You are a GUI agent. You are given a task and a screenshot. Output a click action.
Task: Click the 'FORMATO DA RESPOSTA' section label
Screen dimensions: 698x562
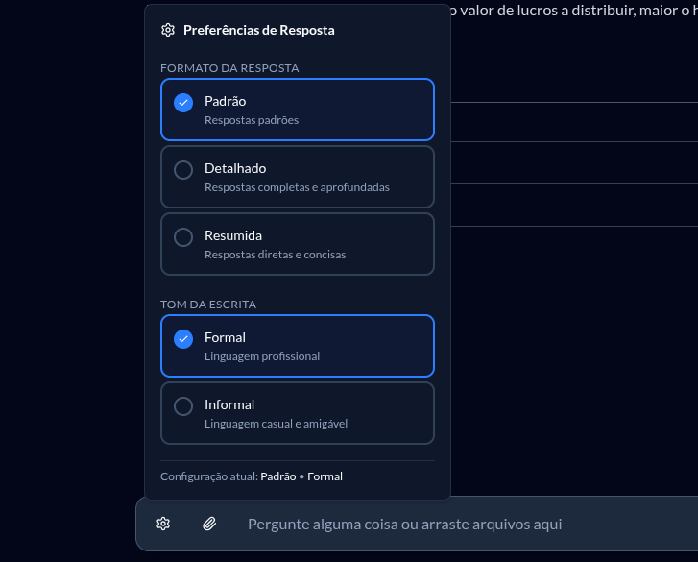click(229, 68)
